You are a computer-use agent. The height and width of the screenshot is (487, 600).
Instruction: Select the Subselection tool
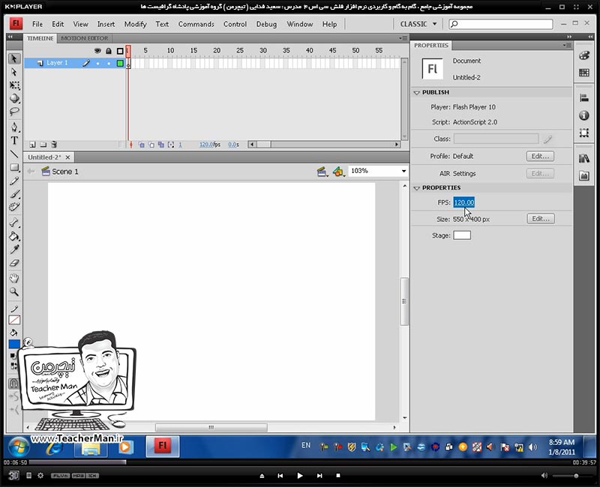click(14, 72)
